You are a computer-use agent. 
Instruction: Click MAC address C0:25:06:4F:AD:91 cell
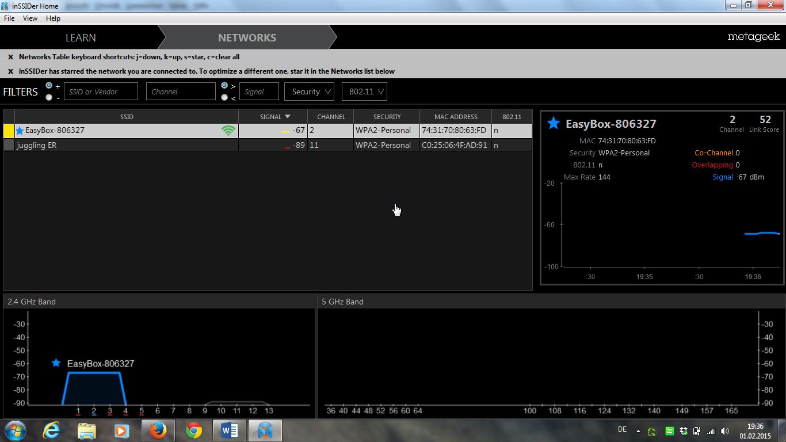point(455,145)
